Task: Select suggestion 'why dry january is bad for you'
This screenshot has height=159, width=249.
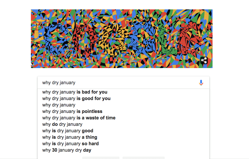Action: click(x=123, y=92)
